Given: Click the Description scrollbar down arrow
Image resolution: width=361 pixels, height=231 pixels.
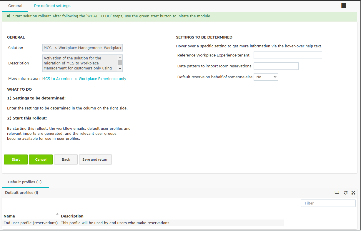Looking at the screenshot, I should pyautogui.click(x=120, y=69).
